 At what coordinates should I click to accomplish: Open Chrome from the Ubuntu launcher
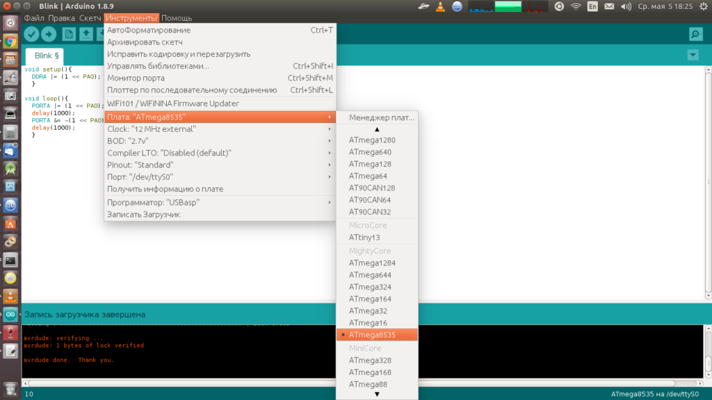(x=10, y=41)
